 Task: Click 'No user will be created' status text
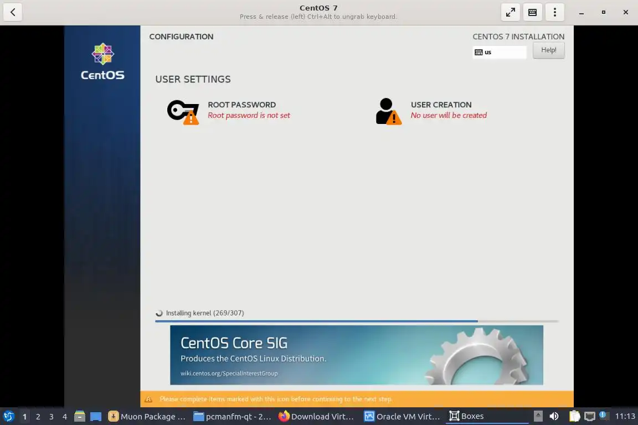[449, 116]
